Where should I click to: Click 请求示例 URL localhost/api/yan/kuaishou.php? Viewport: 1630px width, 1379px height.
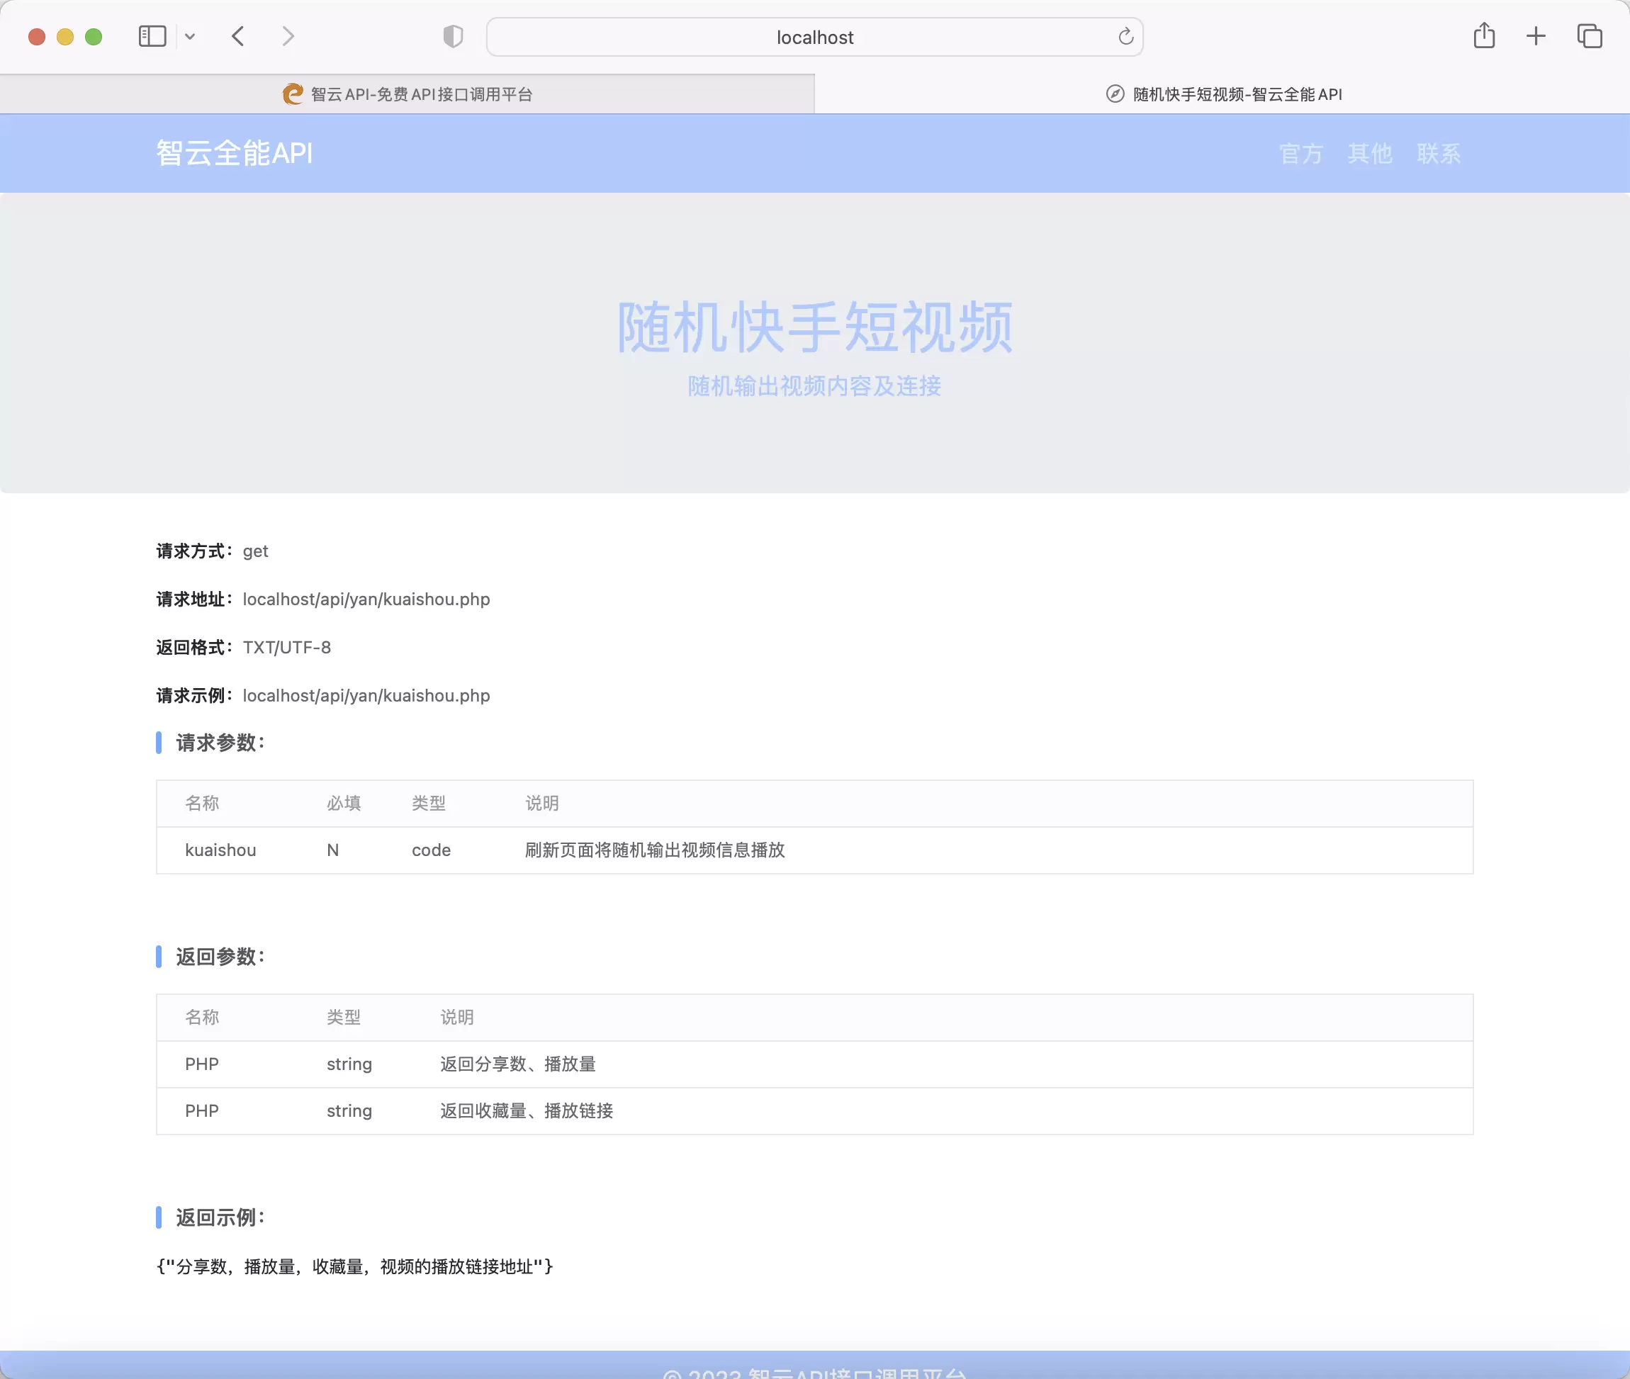pos(366,696)
